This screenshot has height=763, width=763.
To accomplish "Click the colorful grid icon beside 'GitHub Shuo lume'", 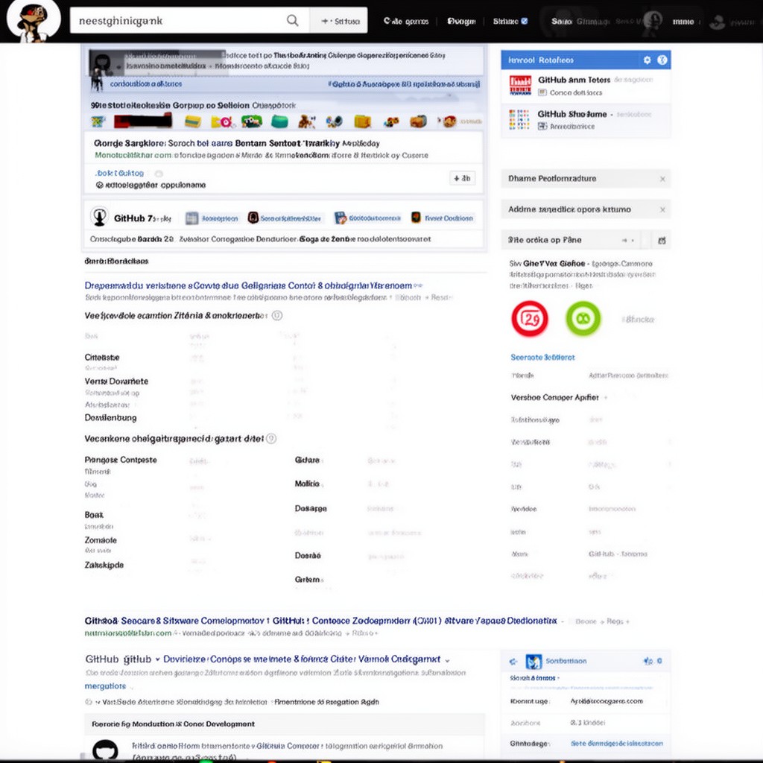I will [519, 119].
